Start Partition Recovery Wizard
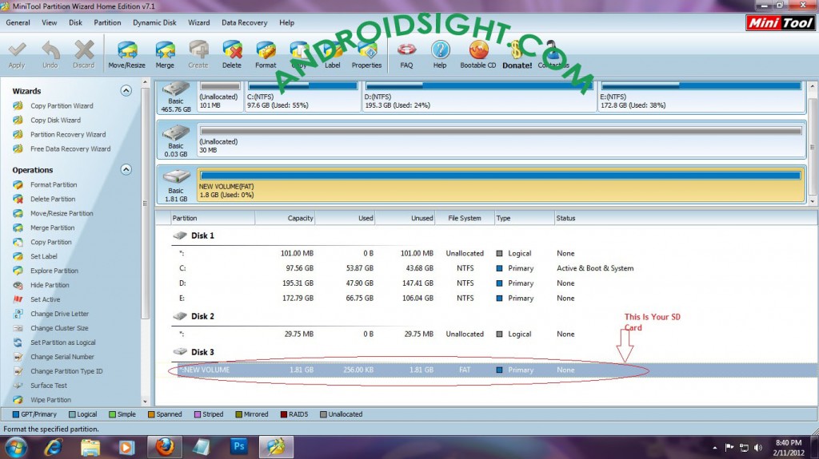The image size is (819, 459). click(x=68, y=135)
